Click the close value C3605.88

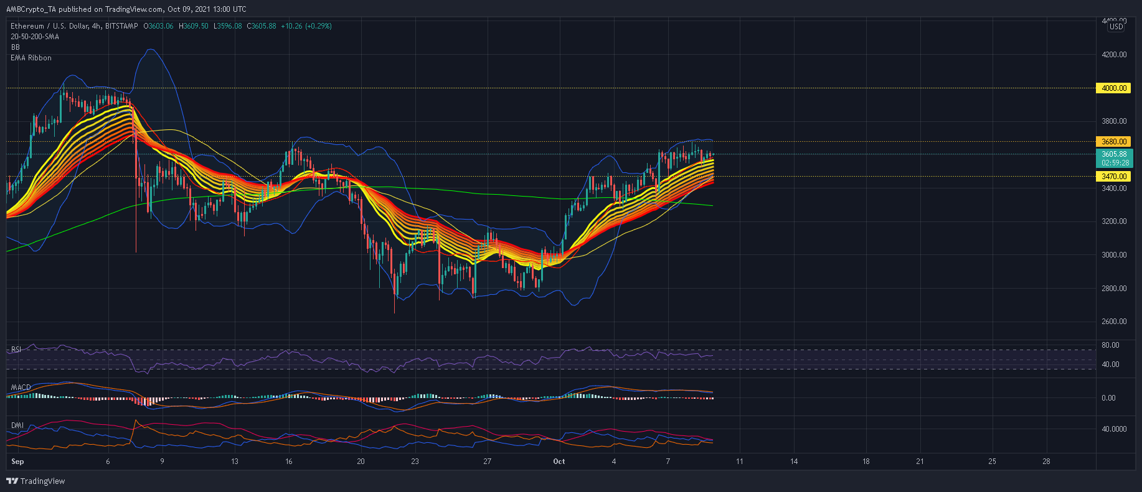pos(262,26)
